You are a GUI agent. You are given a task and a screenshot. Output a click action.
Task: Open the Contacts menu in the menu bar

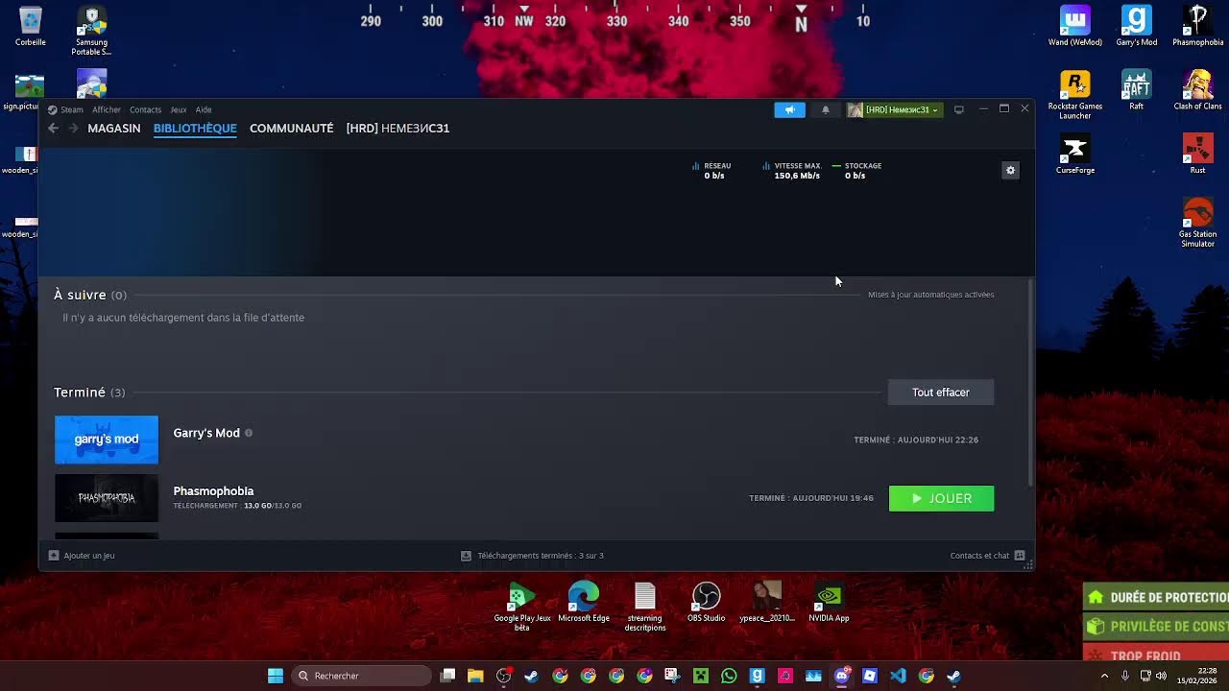coord(146,109)
